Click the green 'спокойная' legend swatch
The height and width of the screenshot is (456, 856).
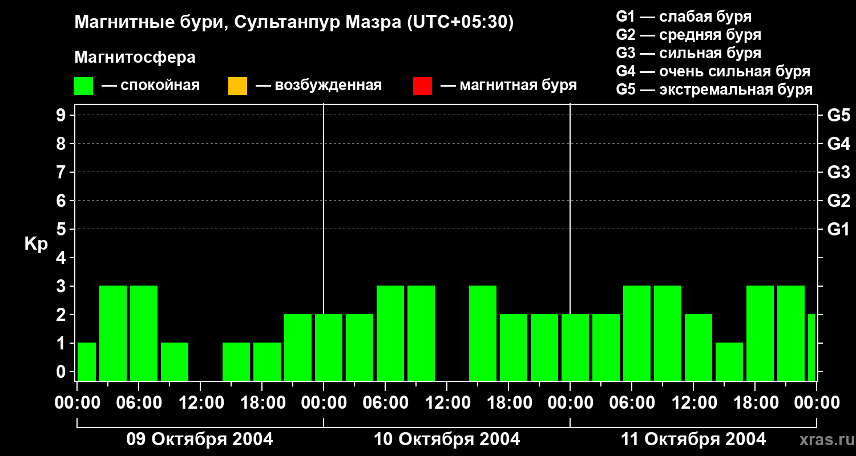pos(84,86)
